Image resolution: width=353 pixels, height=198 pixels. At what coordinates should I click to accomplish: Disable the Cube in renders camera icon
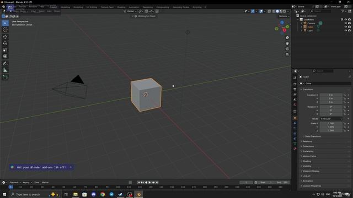point(349,27)
